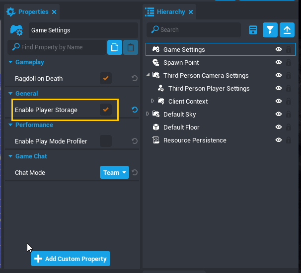The height and width of the screenshot is (273, 301).
Task: Collapse the Gameplay properties section
Action: 10,62
